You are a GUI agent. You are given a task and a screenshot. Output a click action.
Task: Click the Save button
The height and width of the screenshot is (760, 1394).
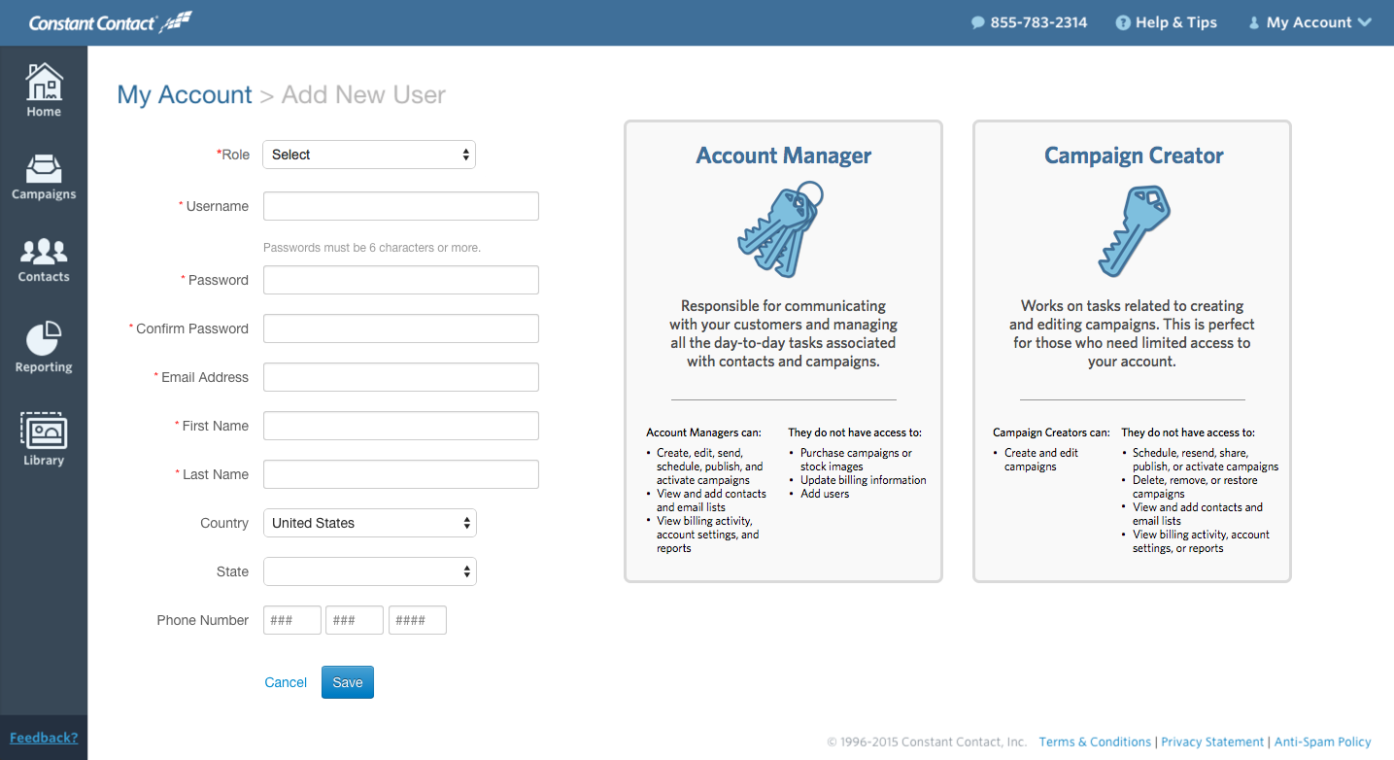(348, 682)
